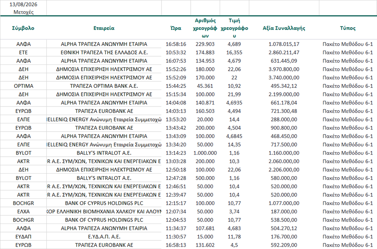Click value 176.700,00
Viewport: 377px width, 249px height.
(284, 237)
